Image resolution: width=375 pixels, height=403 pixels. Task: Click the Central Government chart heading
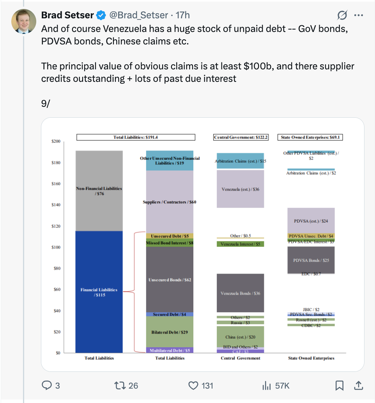pyautogui.click(x=240, y=137)
